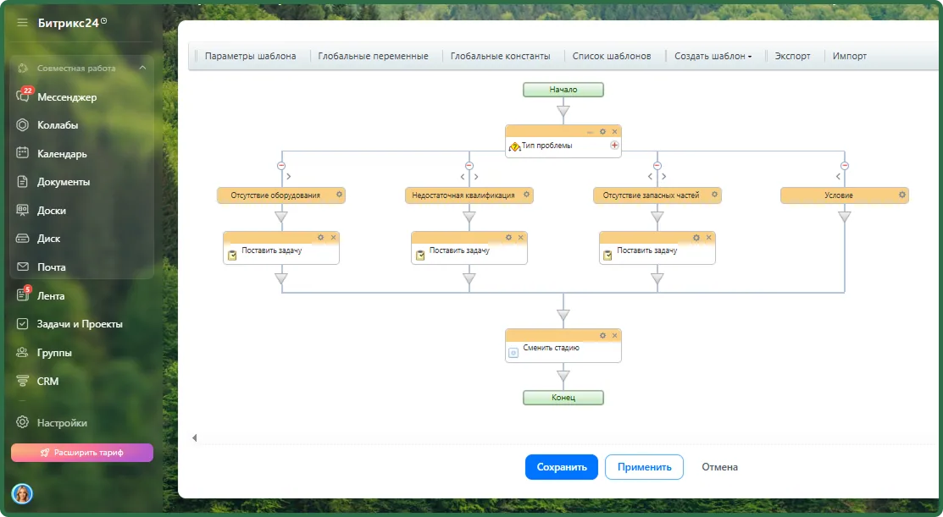The height and width of the screenshot is (517, 943).
Task: Add a branch with the red plus icon
Action: (x=614, y=146)
